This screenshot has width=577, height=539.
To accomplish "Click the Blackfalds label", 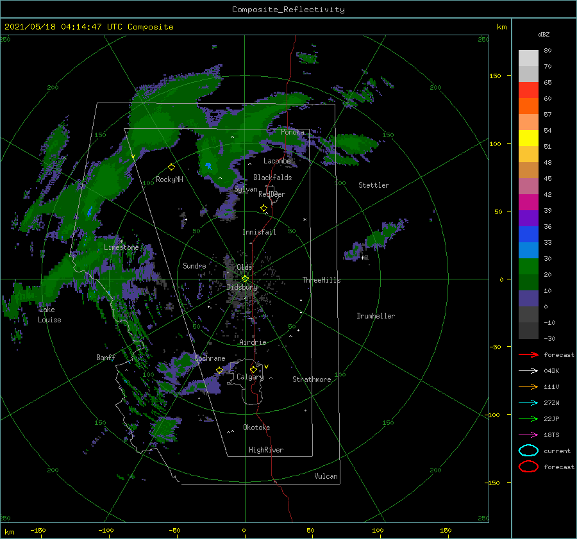I will coord(272,178).
